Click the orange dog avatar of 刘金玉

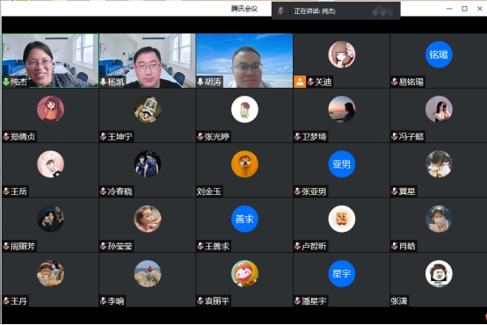click(x=244, y=164)
